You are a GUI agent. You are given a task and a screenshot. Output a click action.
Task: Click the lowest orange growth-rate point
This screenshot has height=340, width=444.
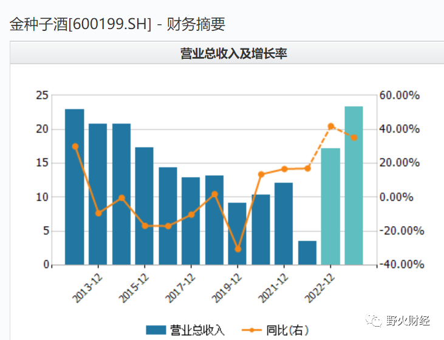click(x=238, y=249)
